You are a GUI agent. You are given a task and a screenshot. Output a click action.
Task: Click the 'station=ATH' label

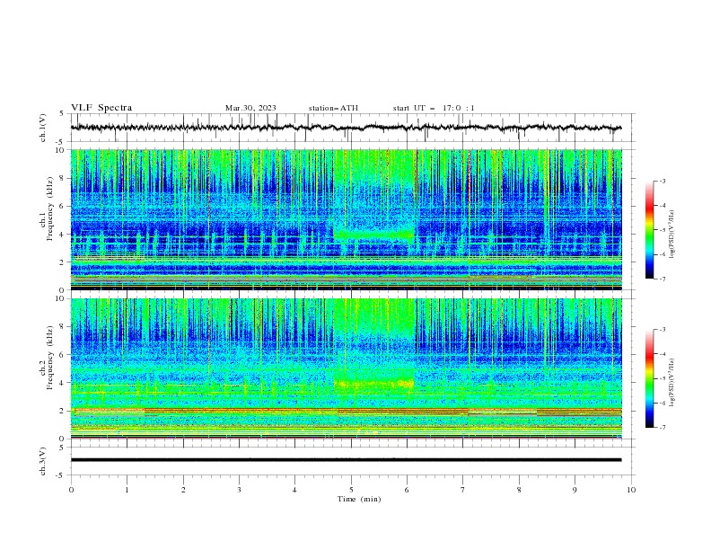tap(333, 108)
